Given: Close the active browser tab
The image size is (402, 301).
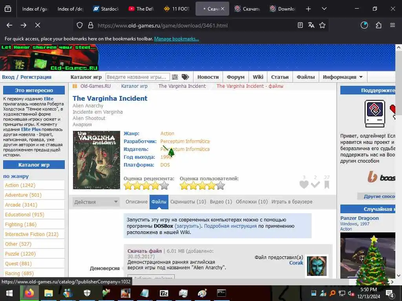Looking at the screenshot, I should click(223, 9).
